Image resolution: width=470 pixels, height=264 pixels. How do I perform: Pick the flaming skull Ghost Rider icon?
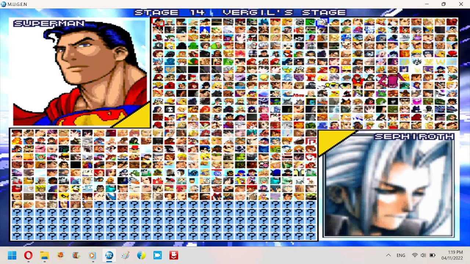coord(170,45)
